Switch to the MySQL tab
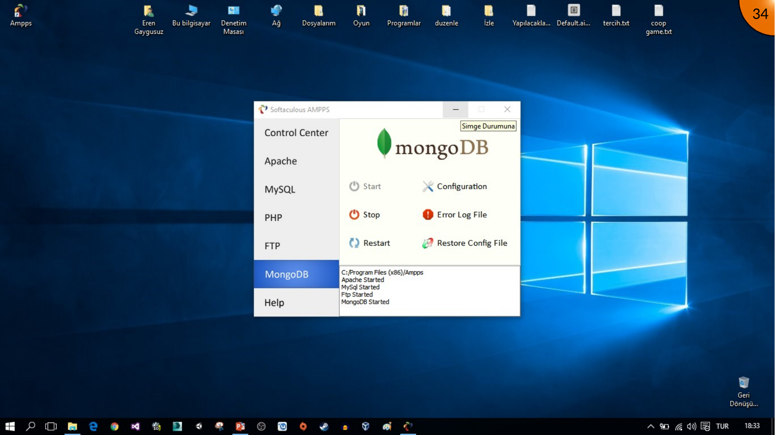775x435 pixels. coord(297,189)
